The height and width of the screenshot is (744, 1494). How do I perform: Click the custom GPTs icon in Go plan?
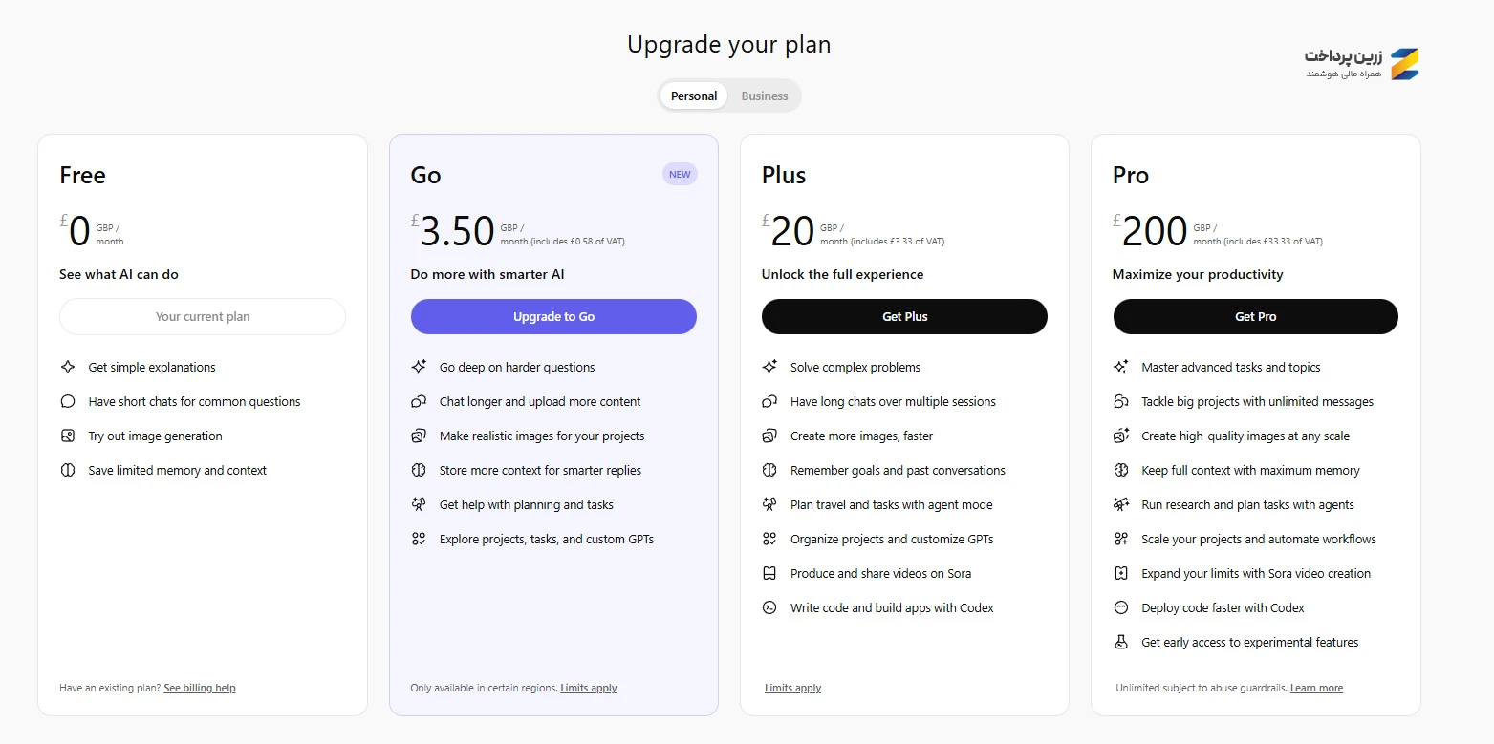pos(419,539)
